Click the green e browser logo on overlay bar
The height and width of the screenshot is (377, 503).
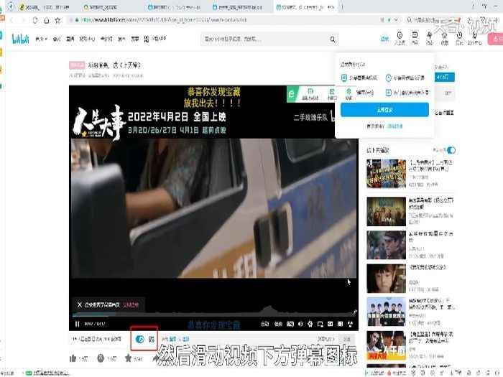pos(292,94)
